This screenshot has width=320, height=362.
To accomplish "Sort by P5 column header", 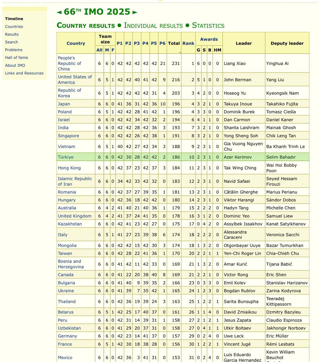I will (x=154, y=43).
